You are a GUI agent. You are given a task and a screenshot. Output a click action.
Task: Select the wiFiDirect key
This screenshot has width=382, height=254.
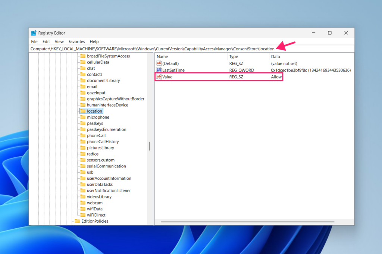pos(96,215)
